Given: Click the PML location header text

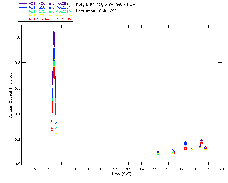Looking at the screenshot, I should 106,5.
